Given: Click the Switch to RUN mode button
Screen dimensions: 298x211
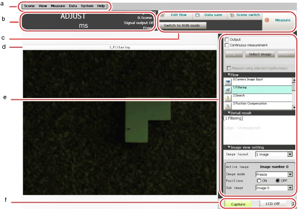Looking at the screenshot, I should click(182, 25).
